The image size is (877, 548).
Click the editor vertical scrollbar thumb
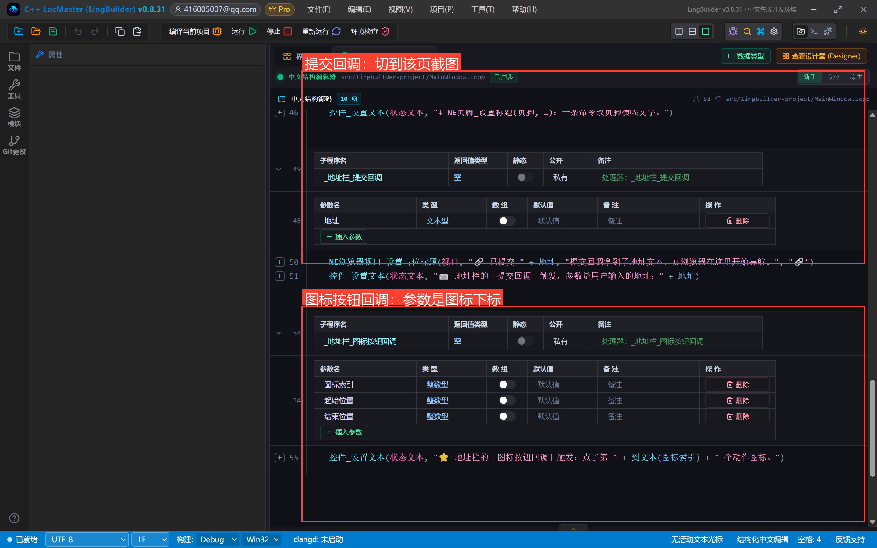pos(872,428)
